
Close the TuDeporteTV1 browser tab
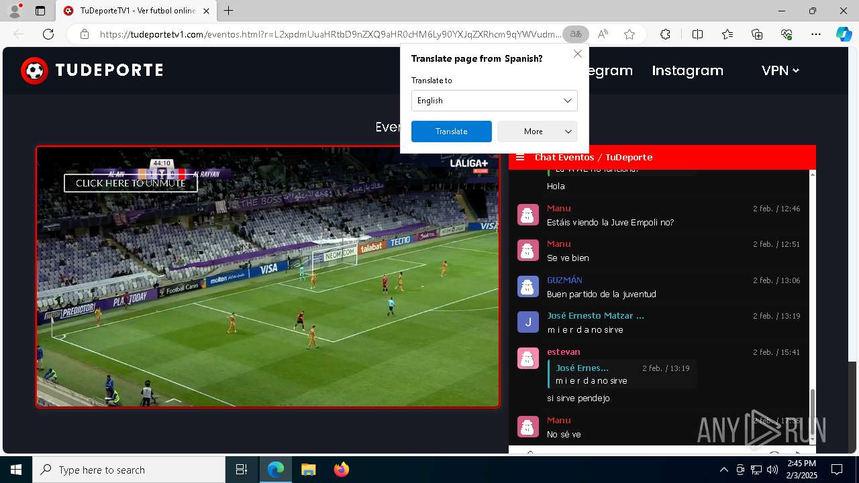(207, 11)
